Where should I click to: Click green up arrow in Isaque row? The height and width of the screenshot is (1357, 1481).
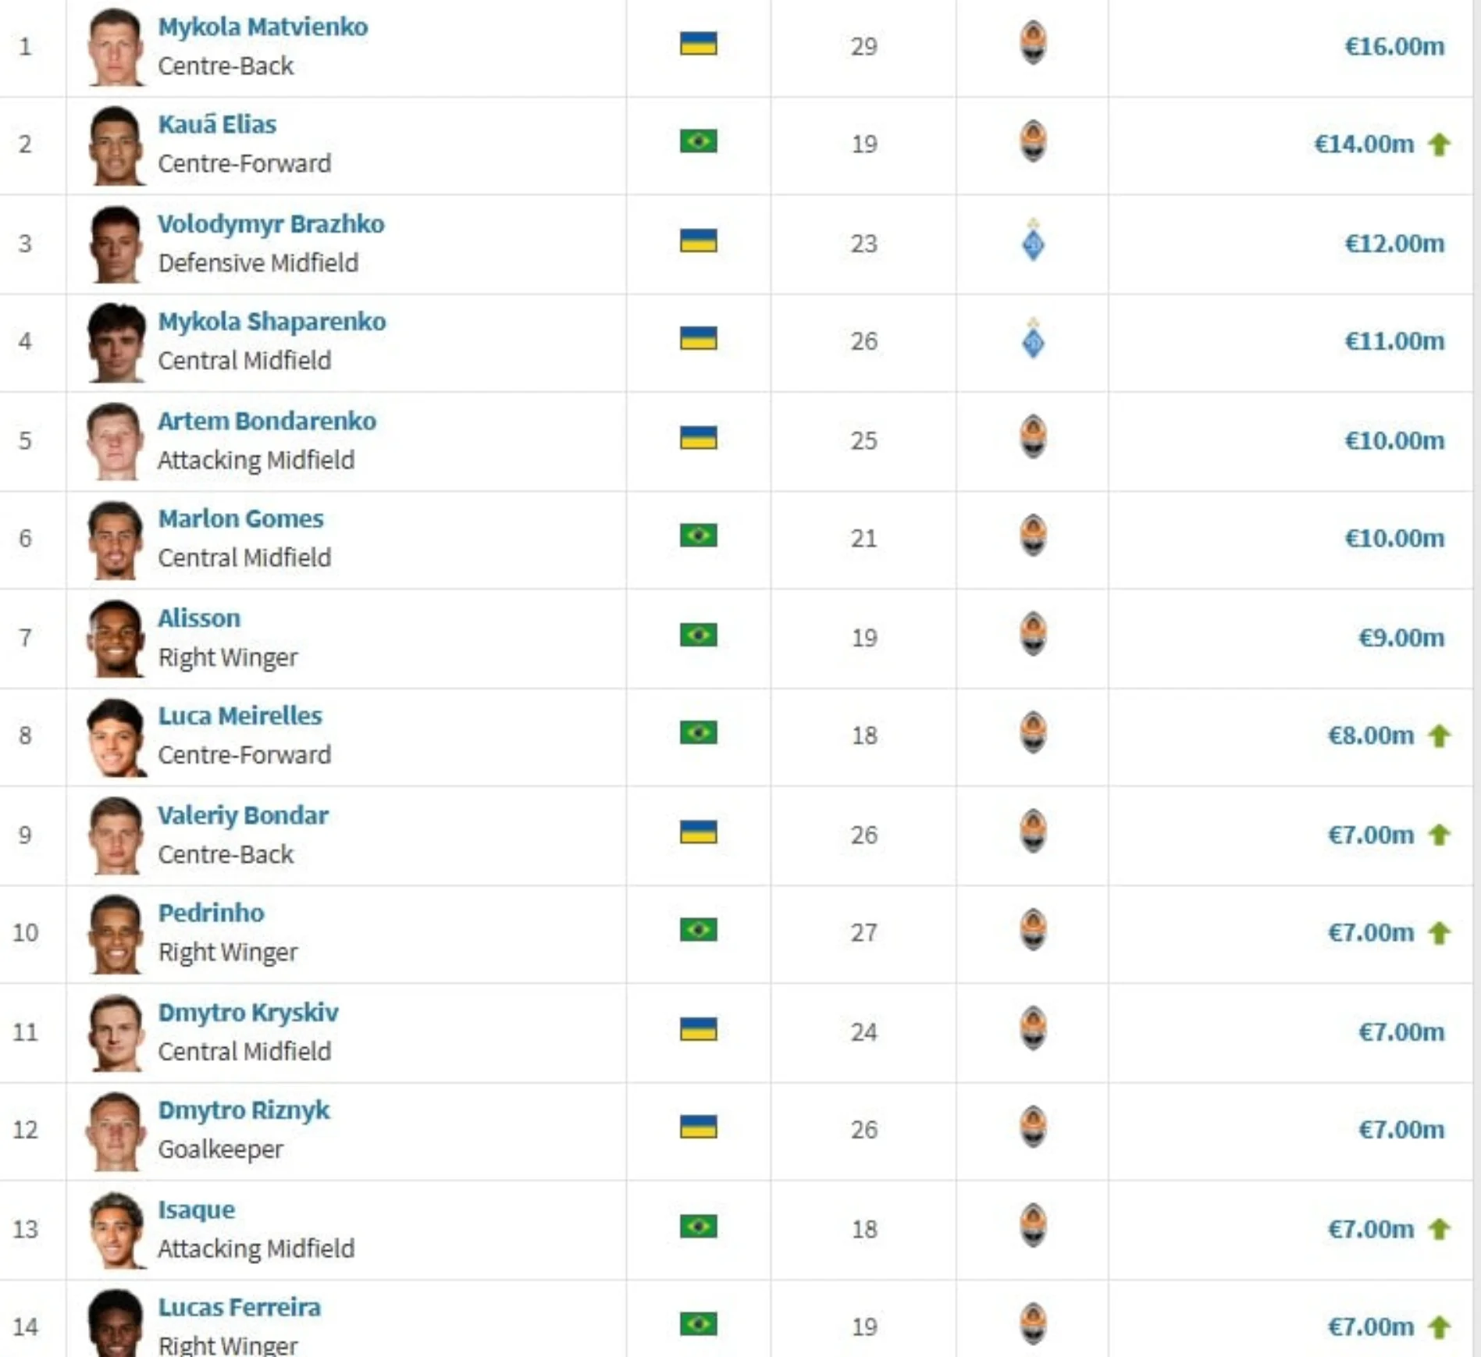point(1439,1230)
